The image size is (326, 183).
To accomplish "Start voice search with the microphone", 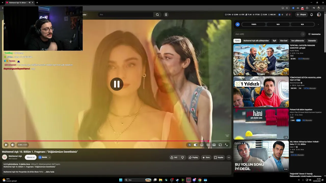I will pos(166,14).
